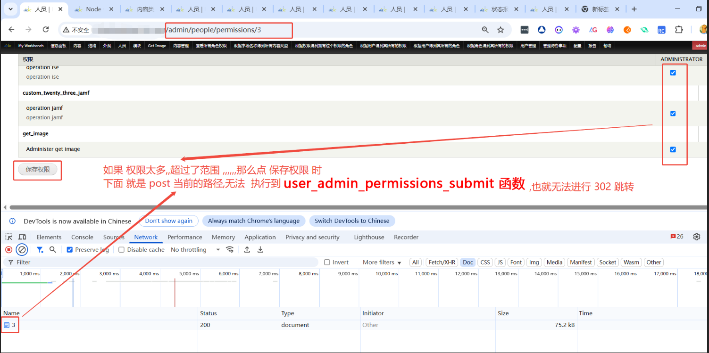The height and width of the screenshot is (353, 709).
Task: Sort requests by Status column header
Action: click(x=238, y=313)
